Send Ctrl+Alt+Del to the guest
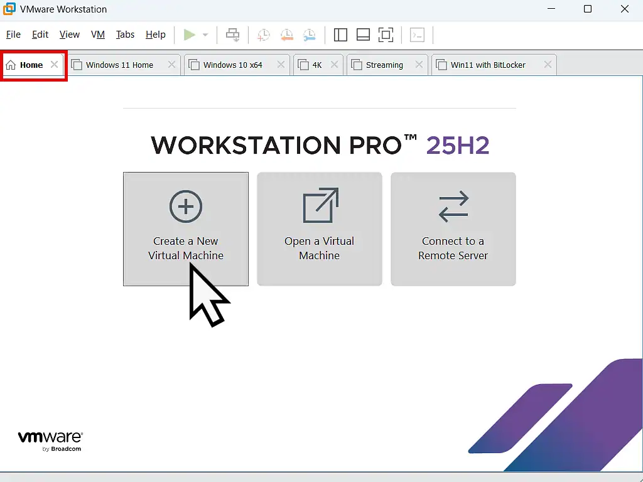The image size is (643, 482). pyautogui.click(x=233, y=35)
